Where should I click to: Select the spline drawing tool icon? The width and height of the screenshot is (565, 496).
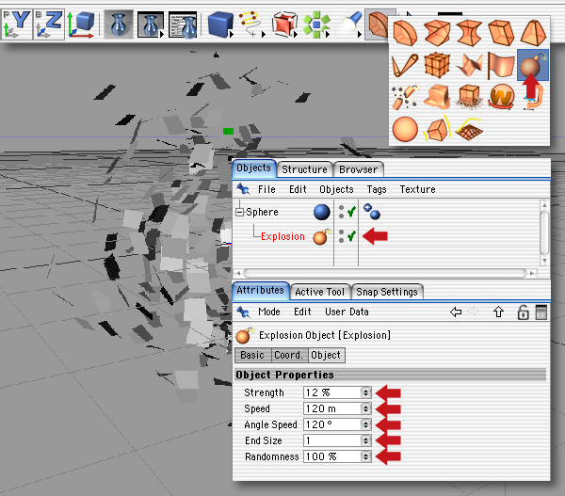(x=249, y=23)
